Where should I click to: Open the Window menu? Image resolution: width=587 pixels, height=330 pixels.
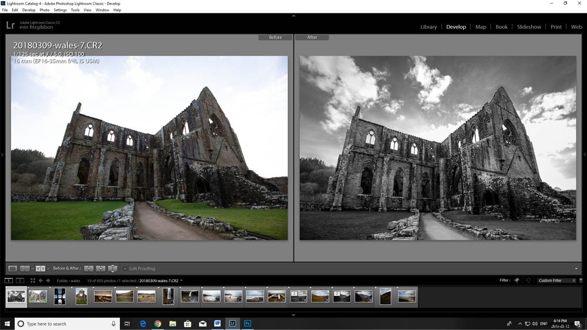[102, 10]
